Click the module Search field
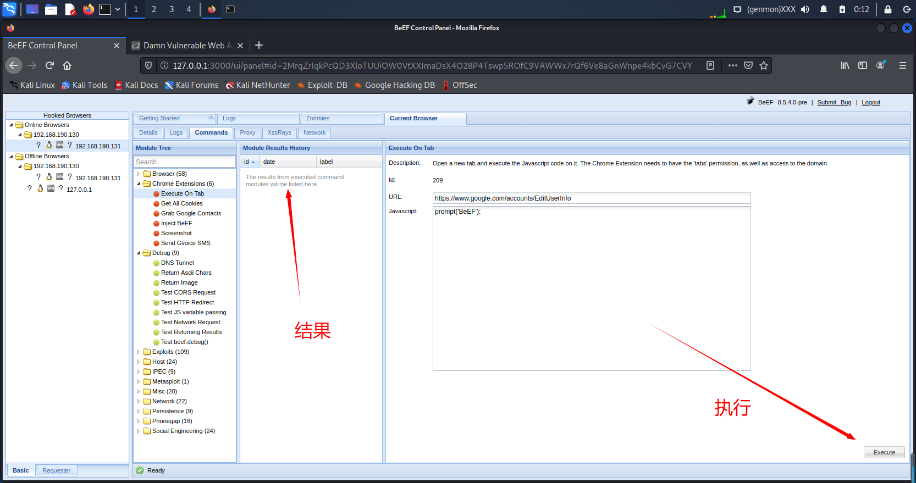916x483 pixels. [x=185, y=162]
